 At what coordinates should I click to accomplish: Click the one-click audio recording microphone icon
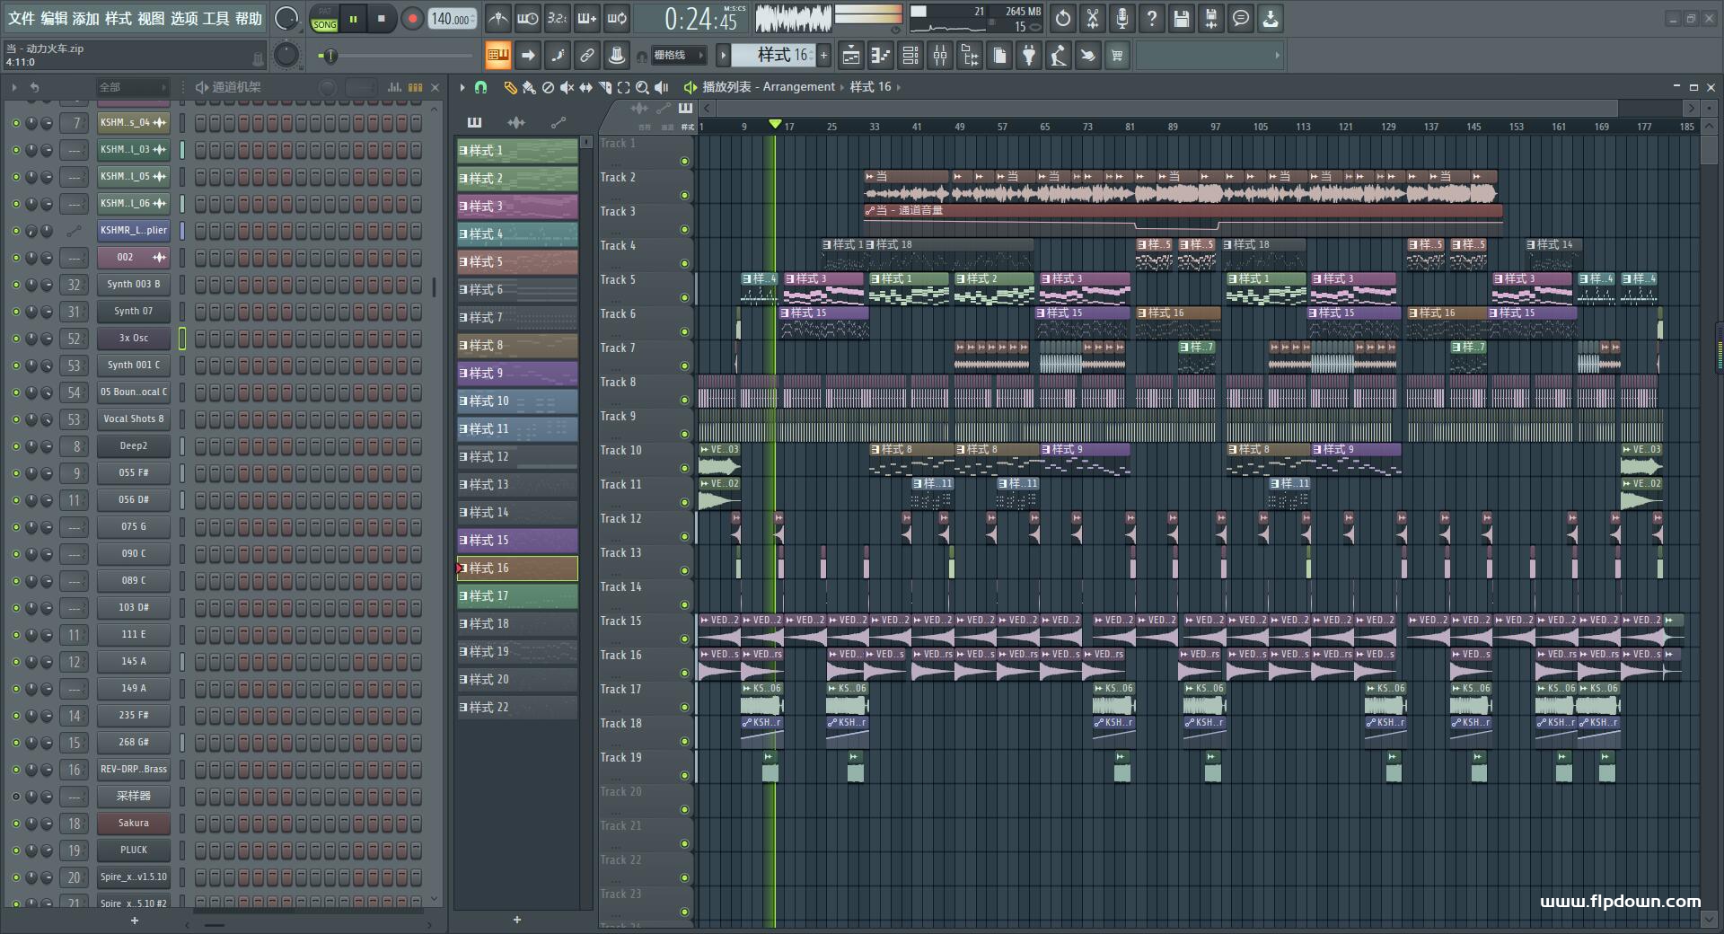[x=1122, y=19]
